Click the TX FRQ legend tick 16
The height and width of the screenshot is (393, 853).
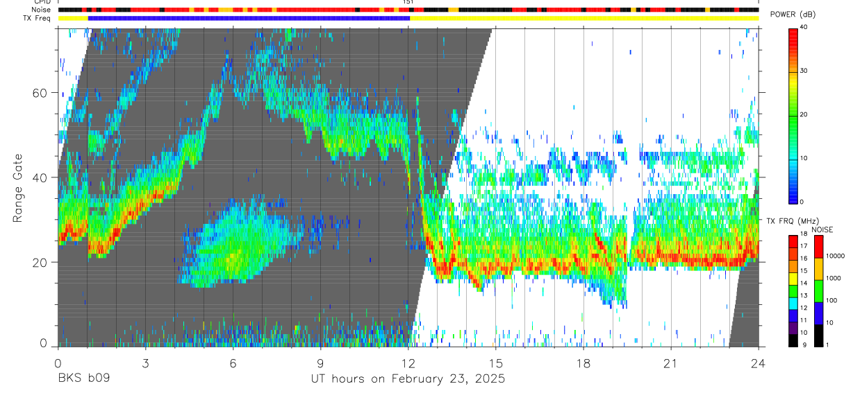(804, 259)
